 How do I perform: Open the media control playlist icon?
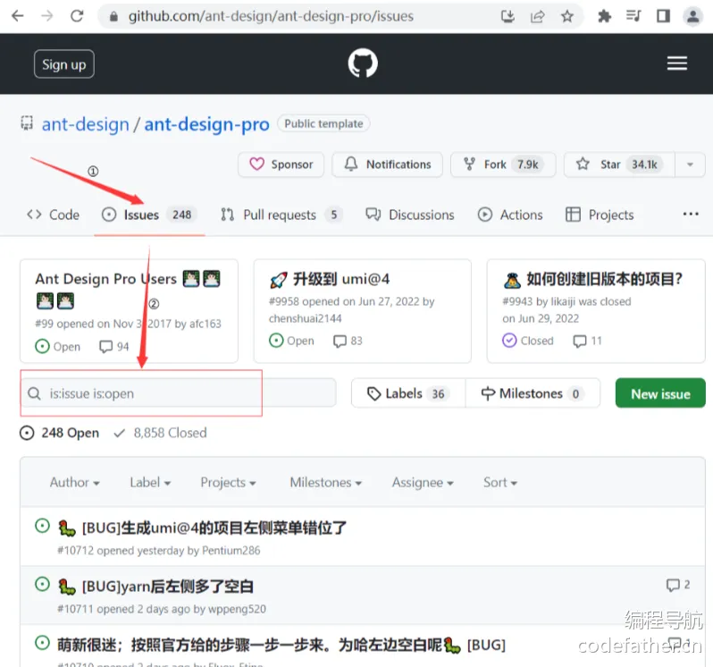click(633, 17)
